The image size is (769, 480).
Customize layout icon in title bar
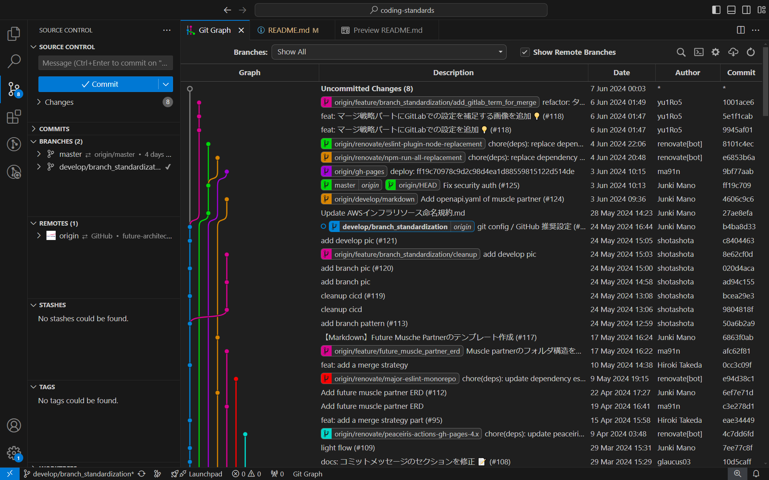tap(761, 10)
